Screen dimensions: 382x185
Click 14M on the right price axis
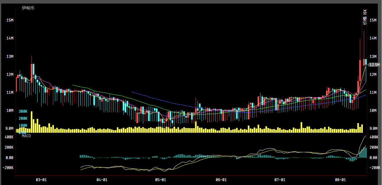click(x=373, y=38)
